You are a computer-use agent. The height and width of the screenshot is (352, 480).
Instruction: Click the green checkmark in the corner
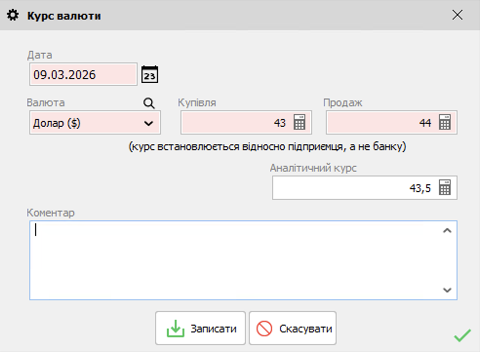(x=461, y=336)
